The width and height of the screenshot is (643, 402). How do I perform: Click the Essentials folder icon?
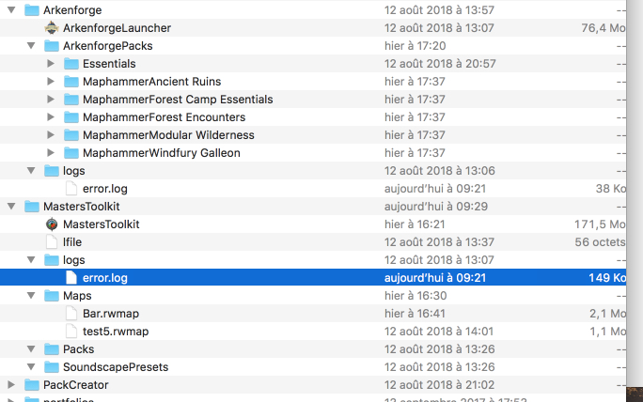(71, 64)
